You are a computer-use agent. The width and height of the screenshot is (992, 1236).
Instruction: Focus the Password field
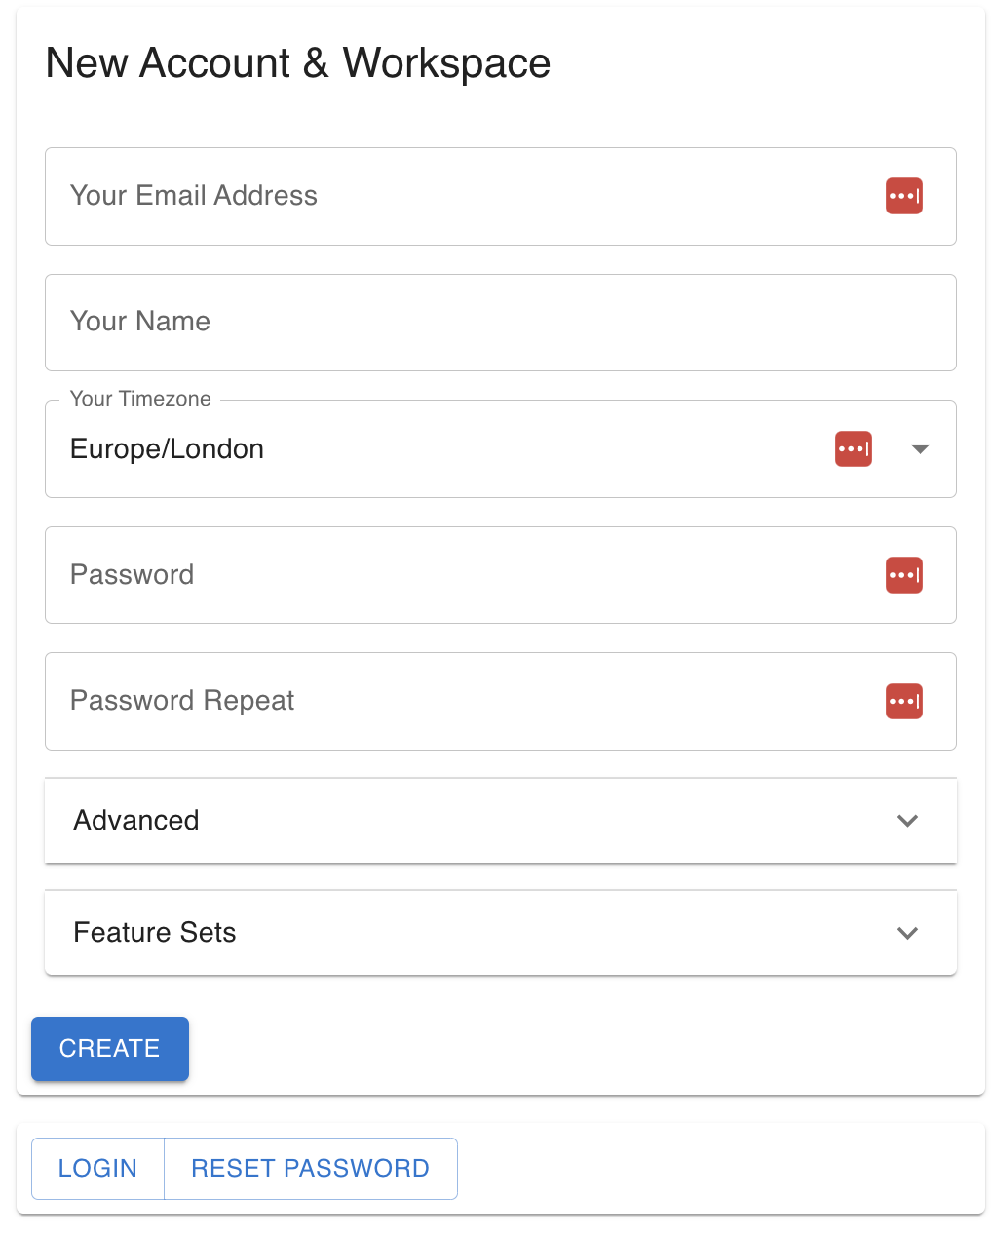point(468,575)
